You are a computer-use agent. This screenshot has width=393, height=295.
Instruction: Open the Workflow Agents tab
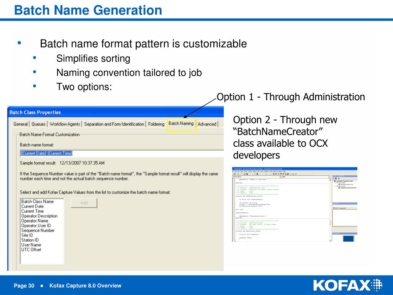coord(64,124)
